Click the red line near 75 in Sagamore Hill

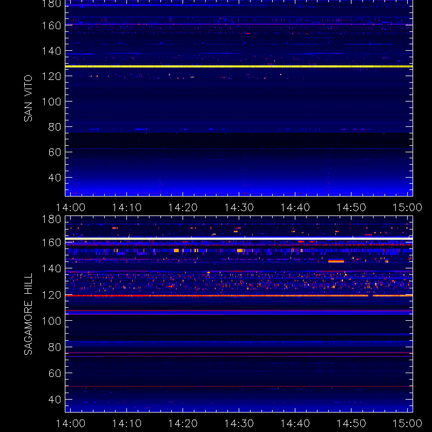[x=239, y=353]
